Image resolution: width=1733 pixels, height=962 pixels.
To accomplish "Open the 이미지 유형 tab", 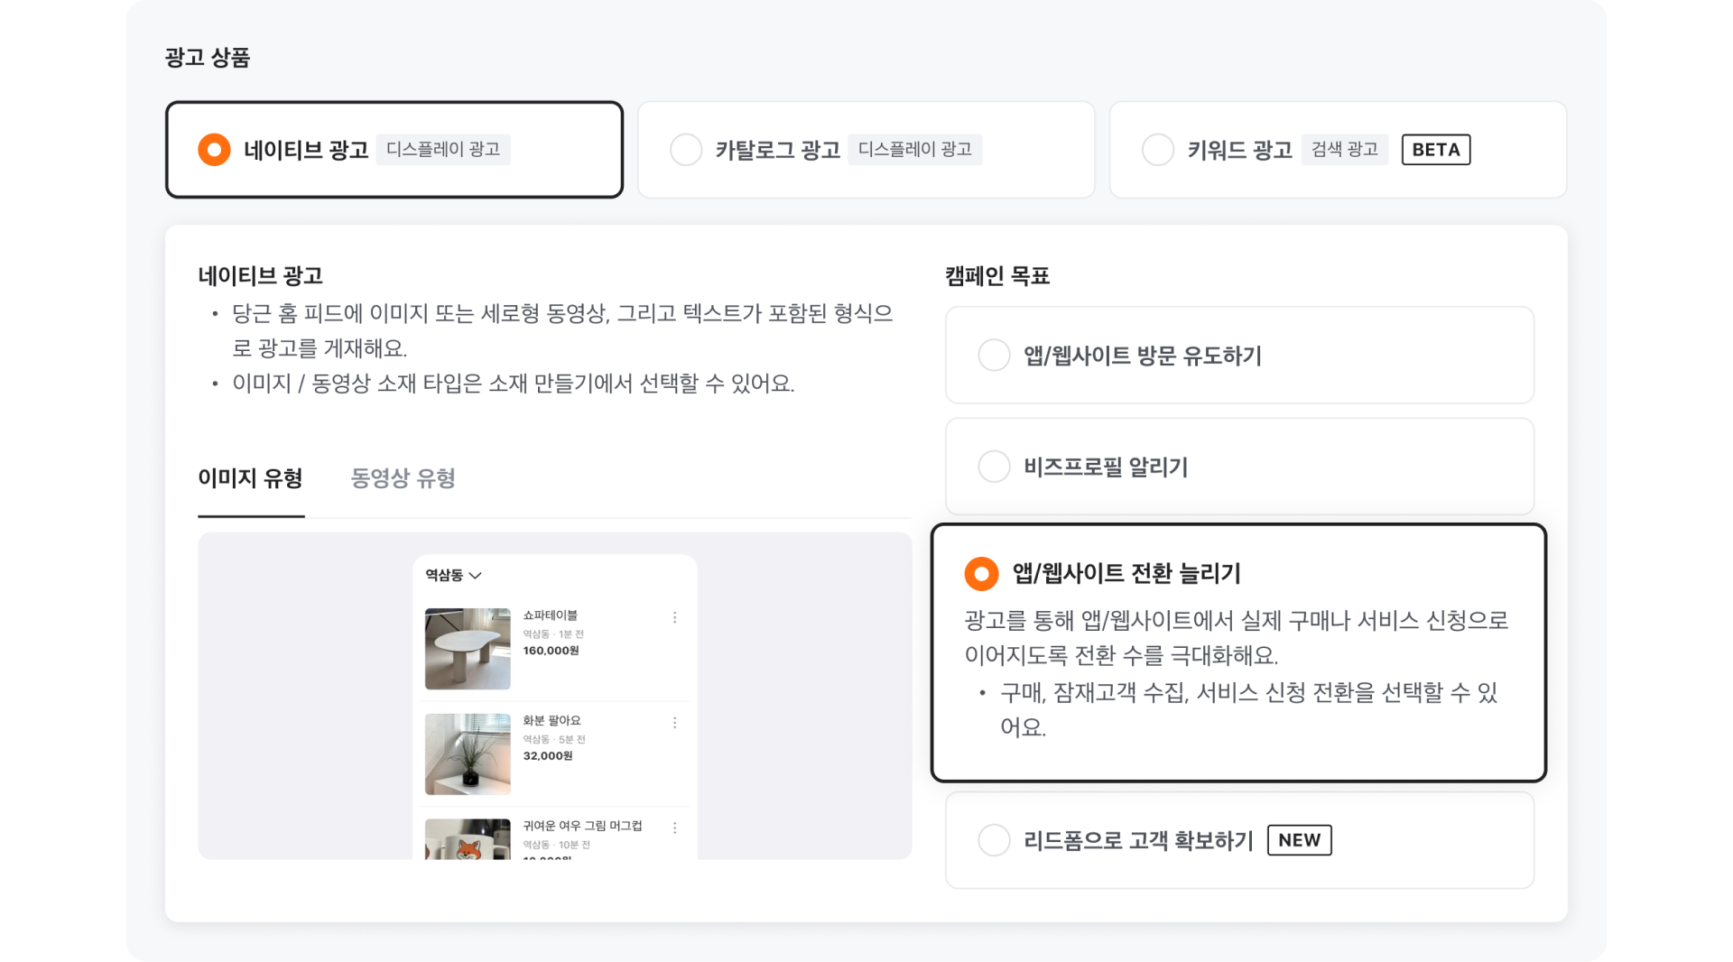I will pyautogui.click(x=250, y=478).
